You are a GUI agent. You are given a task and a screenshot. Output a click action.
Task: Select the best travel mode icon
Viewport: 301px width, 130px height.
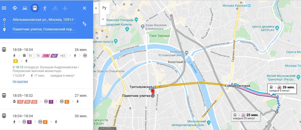point(15,8)
